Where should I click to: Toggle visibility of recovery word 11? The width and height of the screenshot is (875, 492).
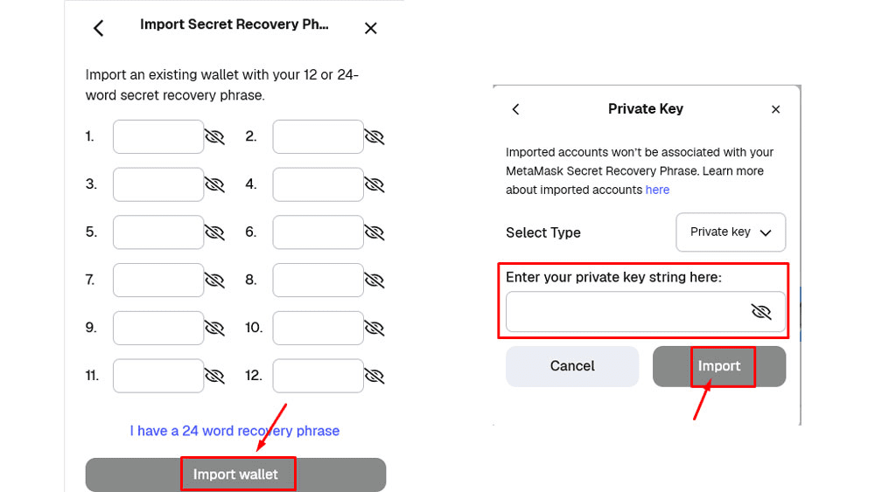[214, 376]
